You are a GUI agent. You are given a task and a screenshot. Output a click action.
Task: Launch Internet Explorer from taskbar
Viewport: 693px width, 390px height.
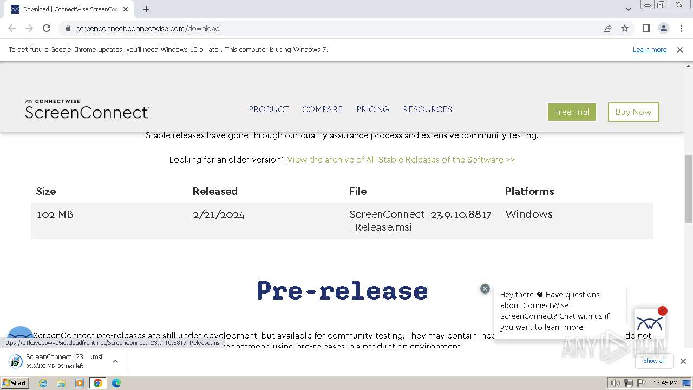coord(43,383)
